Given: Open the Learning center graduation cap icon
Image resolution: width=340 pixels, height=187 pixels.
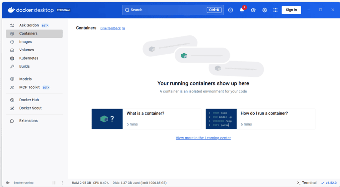Looking at the screenshot, I should pyautogui.click(x=253, y=10).
